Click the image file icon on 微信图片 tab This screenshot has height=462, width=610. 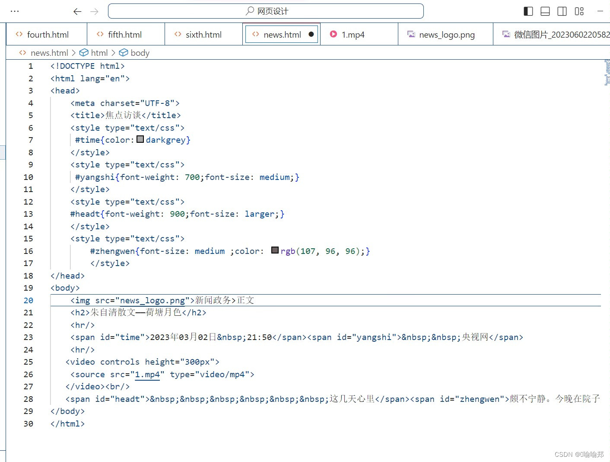click(x=506, y=34)
